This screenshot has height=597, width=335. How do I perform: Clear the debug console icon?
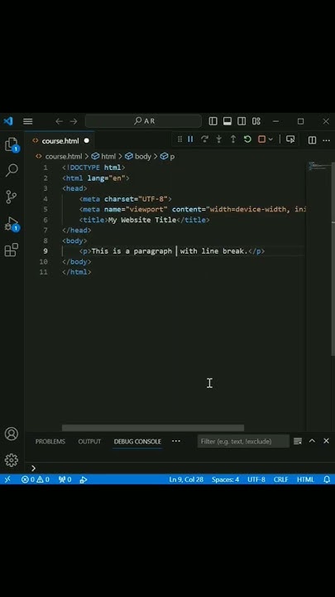(x=298, y=441)
